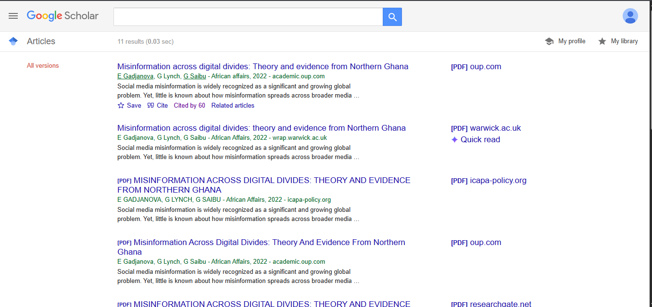Open My profile link
Screen dimensions: 652x307
pos(572,41)
